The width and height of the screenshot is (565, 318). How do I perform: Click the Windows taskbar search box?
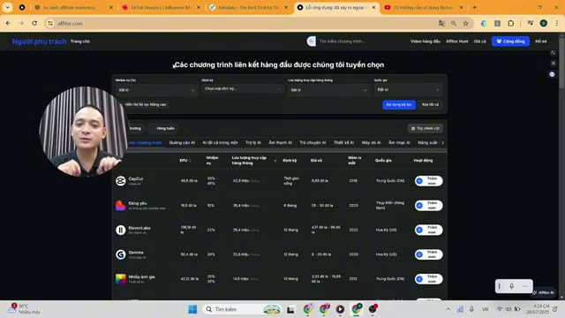242,309
